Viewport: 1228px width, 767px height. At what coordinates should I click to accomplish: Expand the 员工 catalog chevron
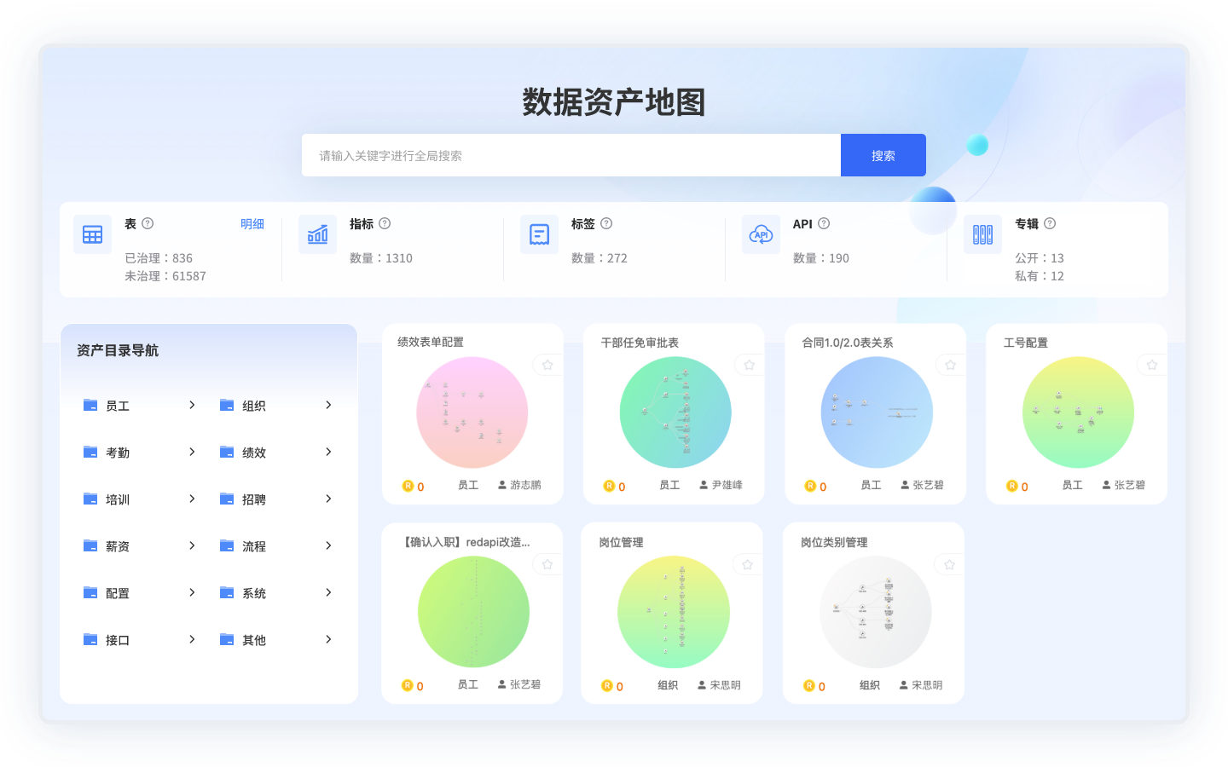tap(192, 405)
